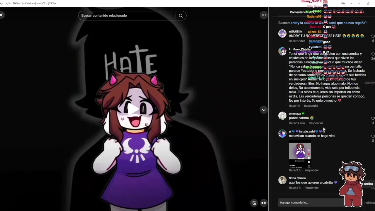Screen dimensions: 375x211
Task: Open browser settings three-dot menu in title bar
Action: point(351,4)
